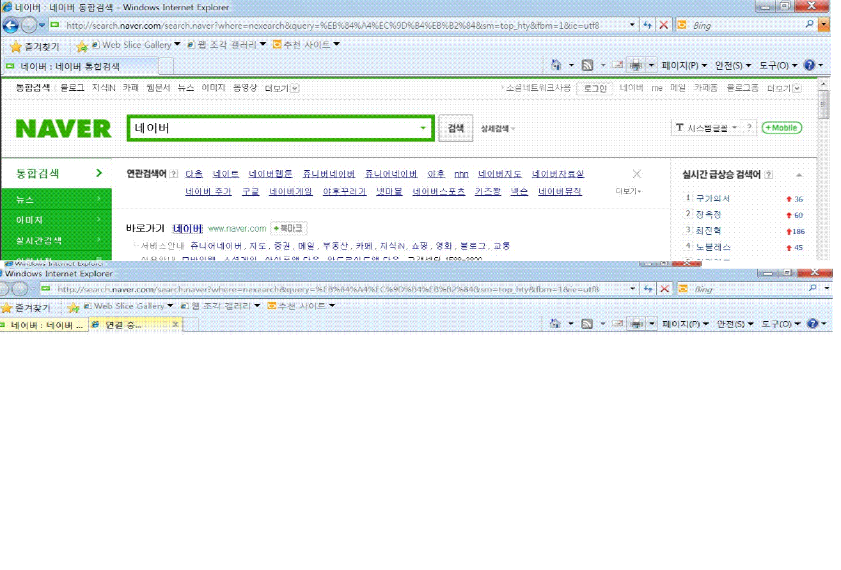The height and width of the screenshot is (570, 841).
Task: Click the +북마크 button
Action: [x=288, y=228]
